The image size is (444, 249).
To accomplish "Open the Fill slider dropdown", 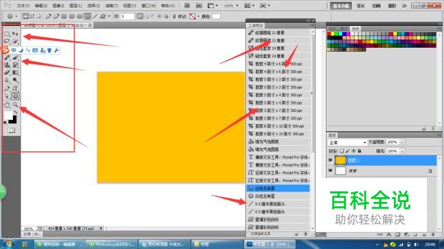I will (x=402, y=151).
